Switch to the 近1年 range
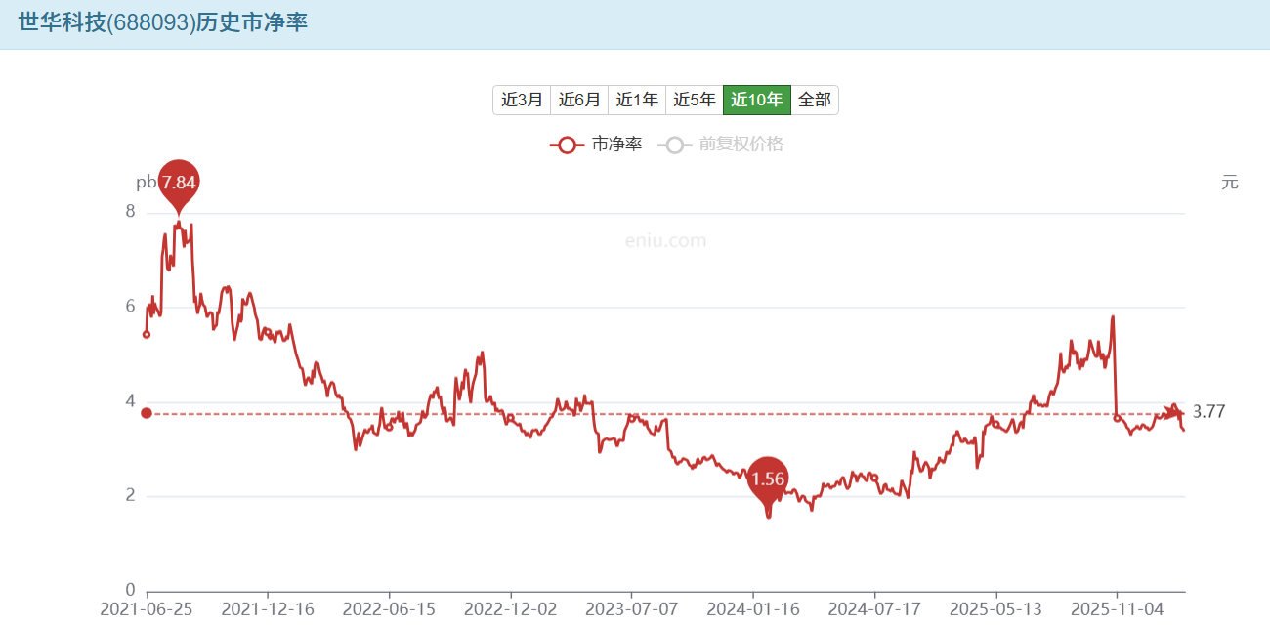Viewport: 1270px width, 625px height. (x=637, y=100)
